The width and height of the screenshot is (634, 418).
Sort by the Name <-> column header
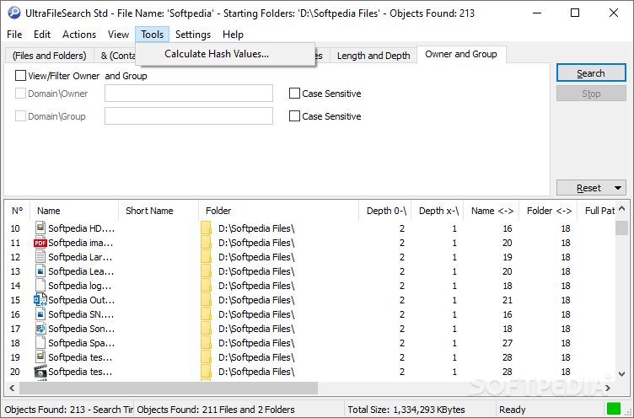[492, 211]
